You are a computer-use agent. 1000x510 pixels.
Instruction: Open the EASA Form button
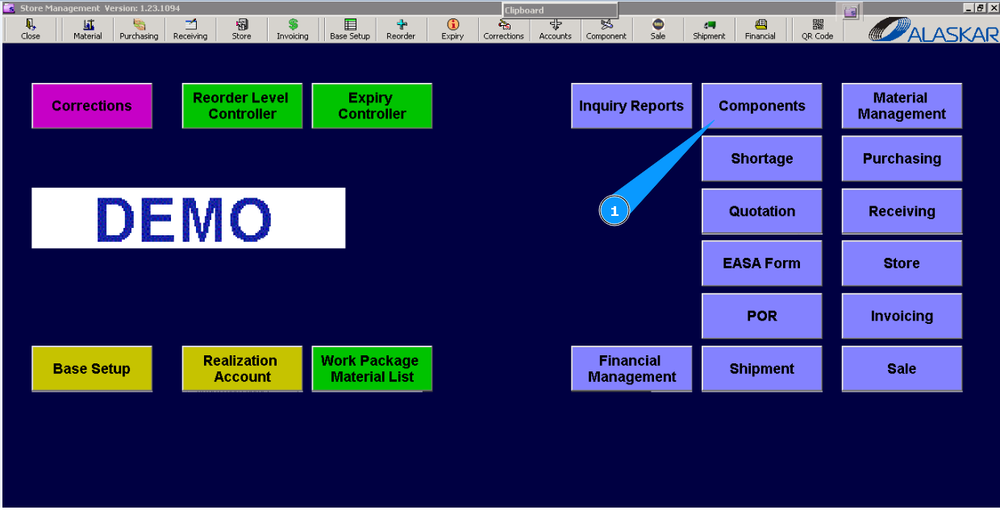pyautogui.click(x=762, y=263)
